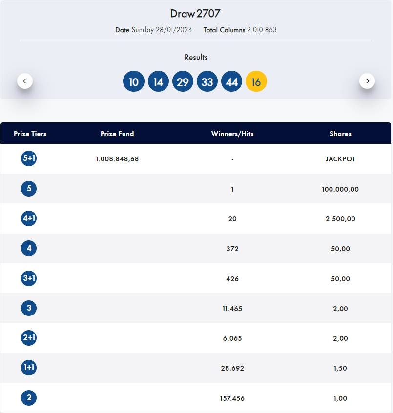Click the Prize Fund column header
The width and height of the screenshot is (393, 413).
[117, 134]
